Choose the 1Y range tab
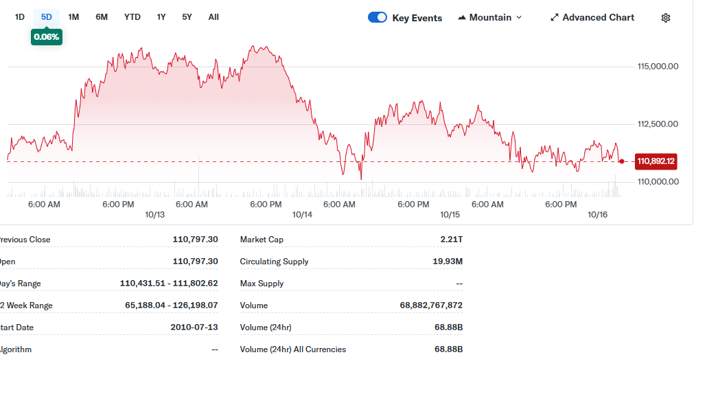Image resolution: width=707 pixels, height=403 pixels. coord(161,17)
